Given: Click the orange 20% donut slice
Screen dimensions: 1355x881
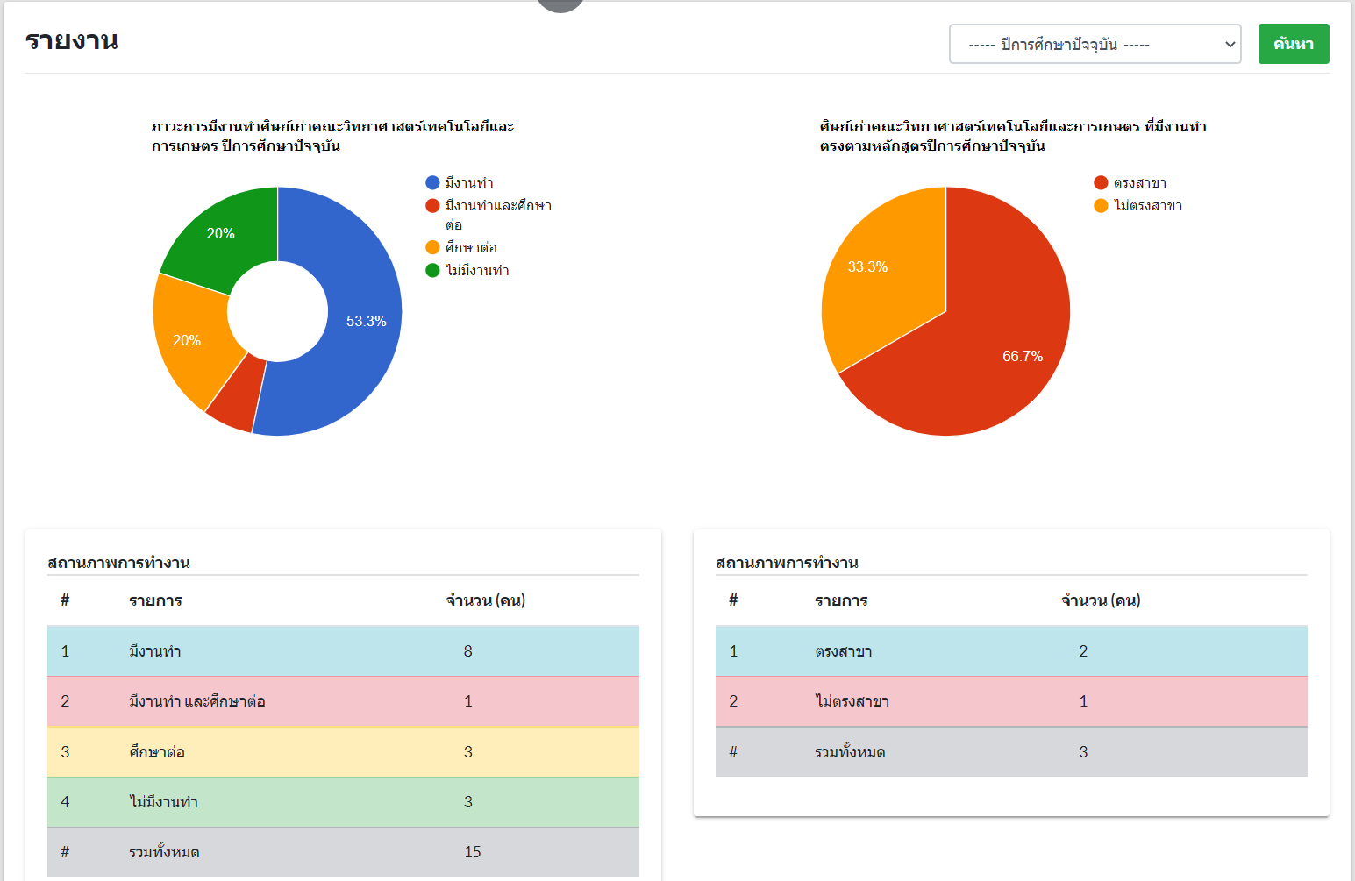Looking at the screenshot, I should [189, 340].
